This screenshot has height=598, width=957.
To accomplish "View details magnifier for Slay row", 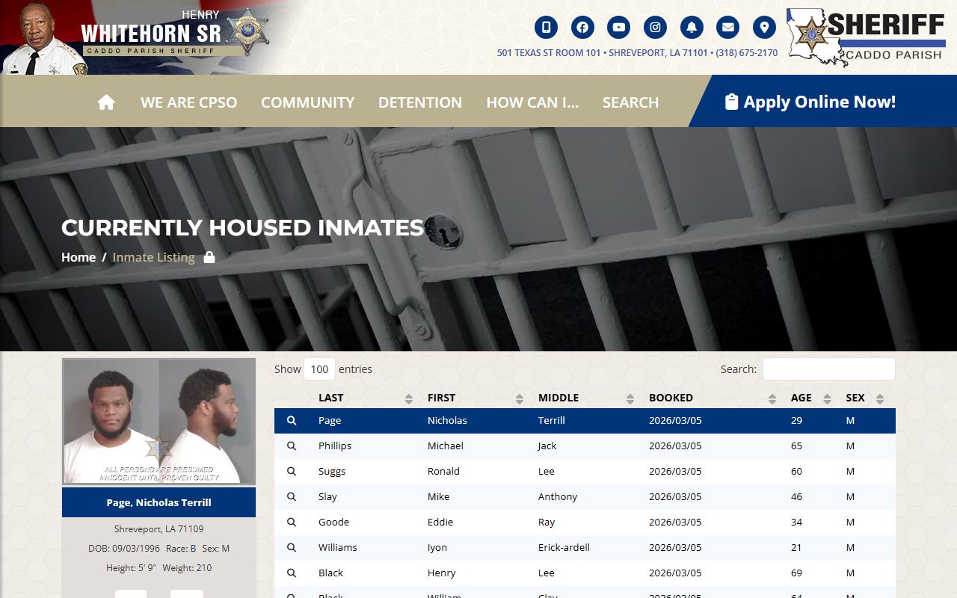I will click(292, 497).
